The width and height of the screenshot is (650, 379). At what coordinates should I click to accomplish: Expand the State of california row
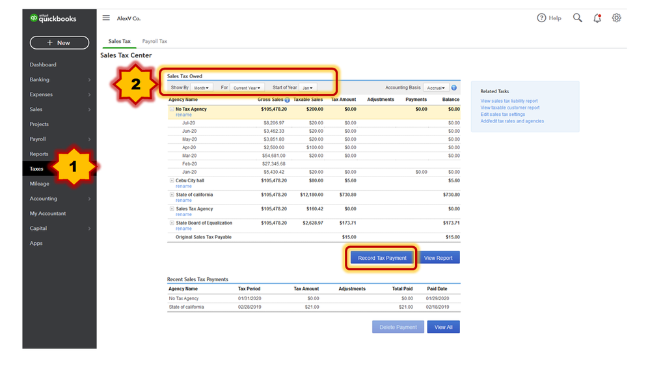point(172,195)
